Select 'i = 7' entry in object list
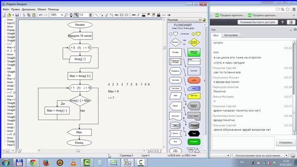This screenshot has width=297, height=167. [9, 44]
